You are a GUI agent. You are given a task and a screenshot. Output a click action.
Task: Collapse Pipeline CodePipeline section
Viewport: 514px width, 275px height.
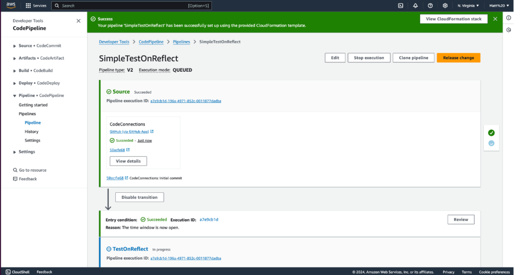[14, 96]
